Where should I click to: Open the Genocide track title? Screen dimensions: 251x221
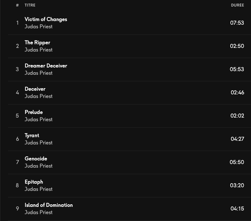click(36, 159)
